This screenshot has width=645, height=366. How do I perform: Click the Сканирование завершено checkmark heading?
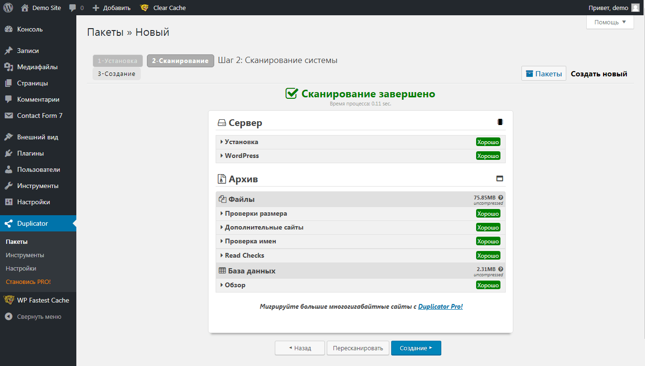(x=360, y=94)
